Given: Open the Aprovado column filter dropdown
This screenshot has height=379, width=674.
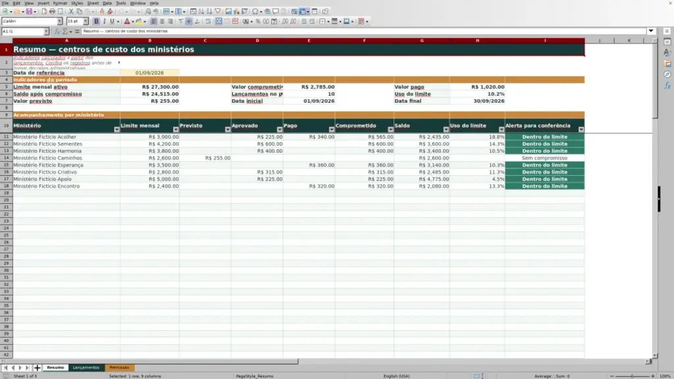Looking at the screenshot, I should [279, 130].
